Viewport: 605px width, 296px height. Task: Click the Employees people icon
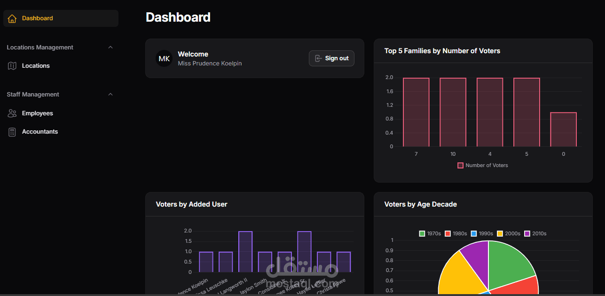pyautogui.click(x=12, y=113)
